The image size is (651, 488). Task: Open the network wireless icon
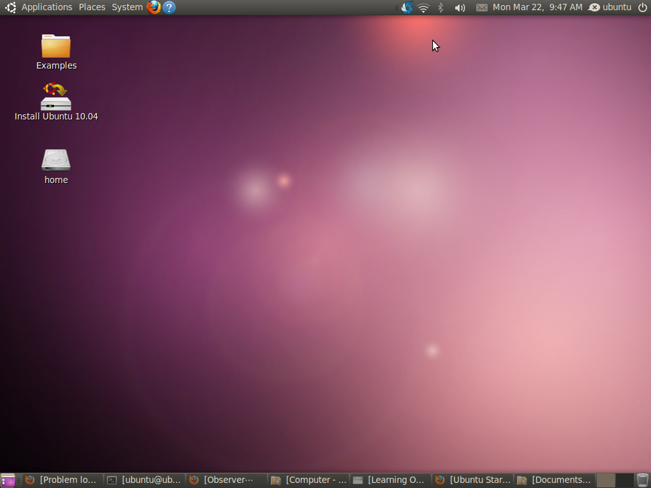click(x=423, y=7)
